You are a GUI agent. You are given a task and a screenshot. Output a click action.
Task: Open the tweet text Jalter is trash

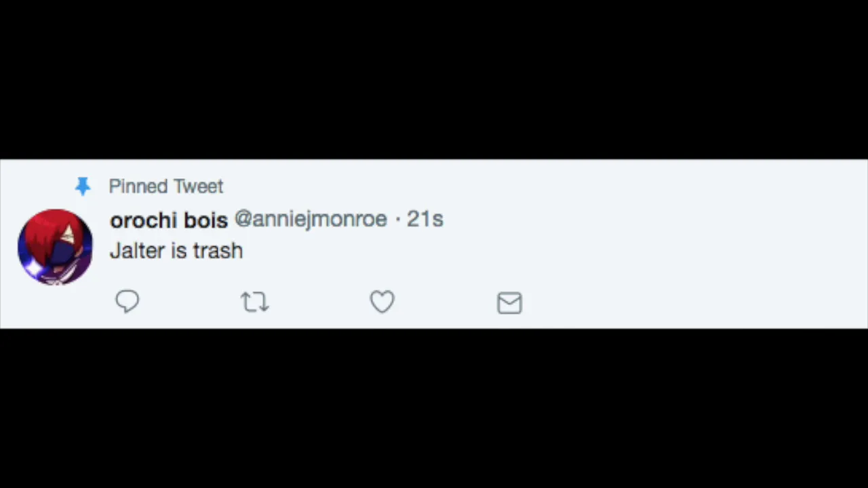click(176, 251)
